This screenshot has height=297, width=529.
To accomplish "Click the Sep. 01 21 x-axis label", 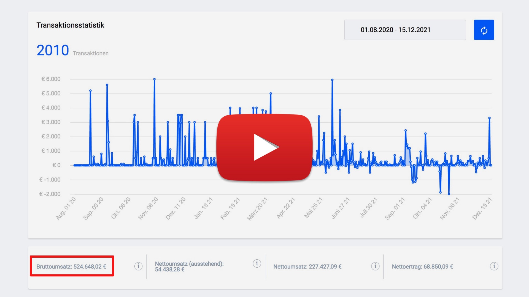I will (x=395, y=209).
